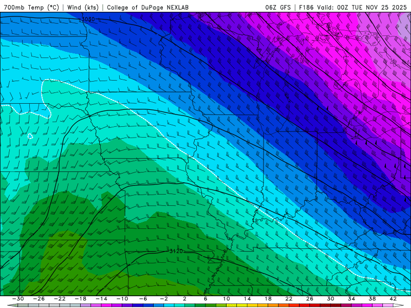411x308 pixels.
Task: Click the -26 color scale label
Action: (x=39, y=299)
